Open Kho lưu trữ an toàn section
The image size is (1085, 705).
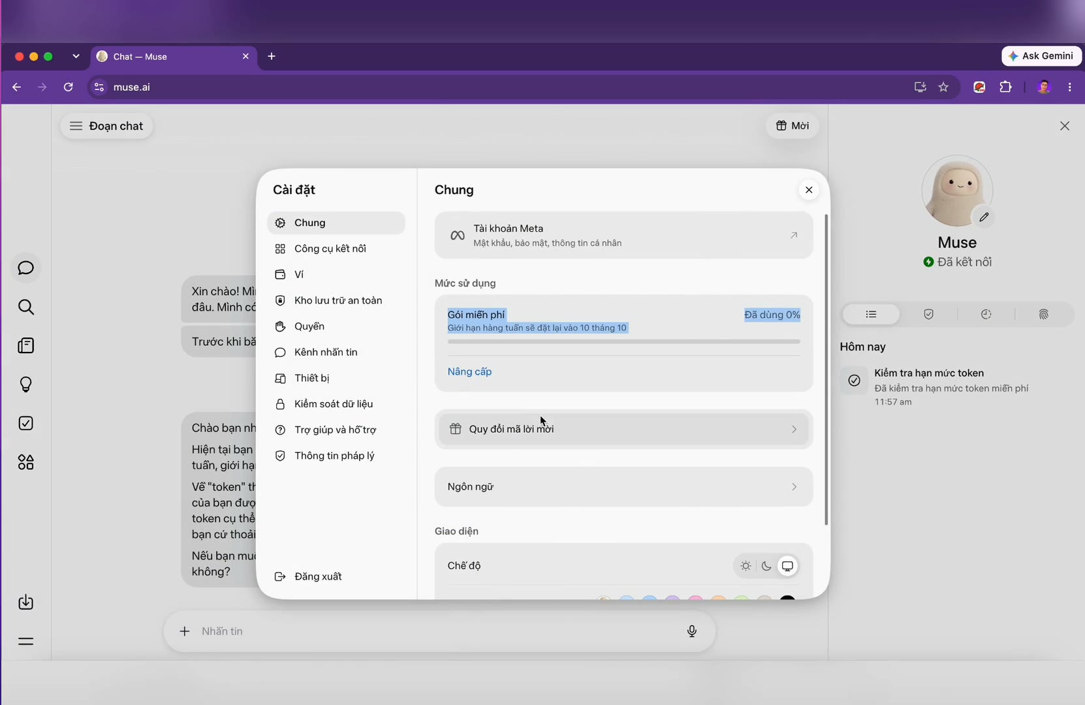tap(336, 300)
